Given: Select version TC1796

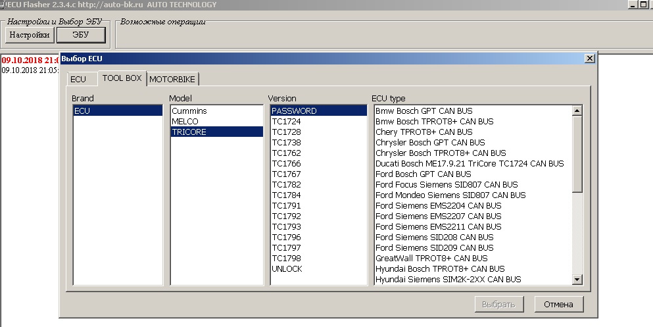Looking at the screenshot, I should click(x=318, y=238).
